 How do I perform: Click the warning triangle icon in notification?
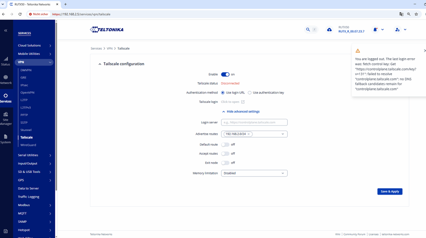(x=358, y=51)
